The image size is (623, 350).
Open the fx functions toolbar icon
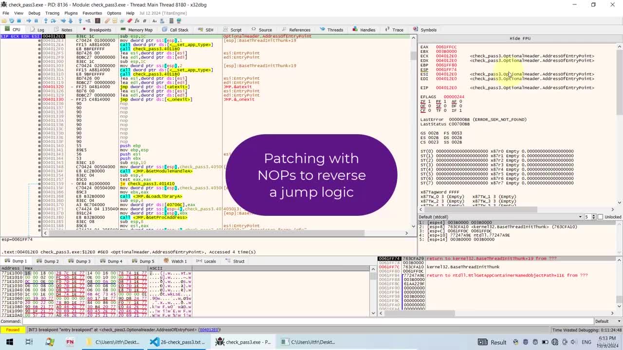137,21
